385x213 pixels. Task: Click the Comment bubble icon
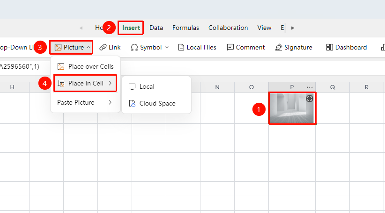click(230, 47)
